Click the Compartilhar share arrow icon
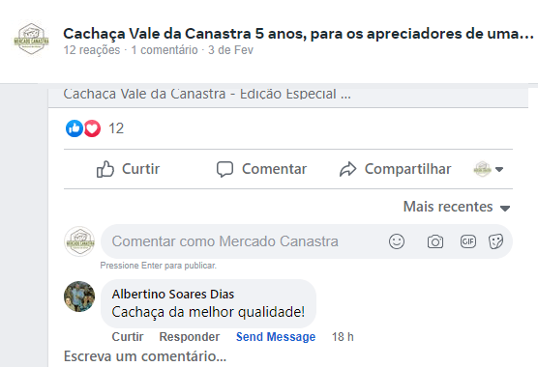 point(348,169)
